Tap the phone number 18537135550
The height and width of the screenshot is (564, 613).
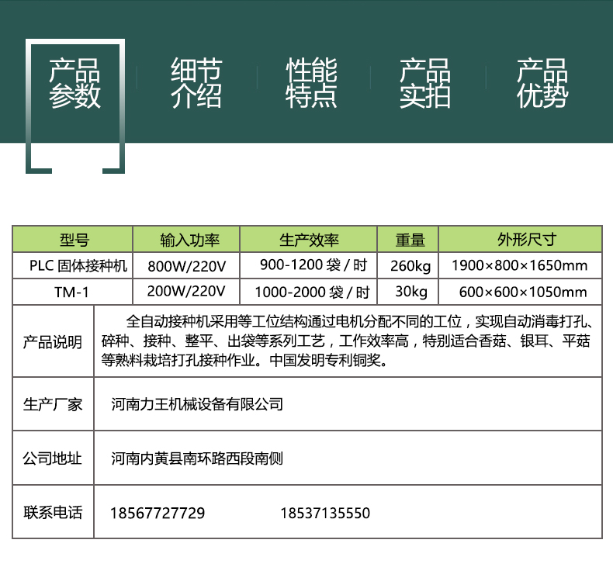point(324,513)
